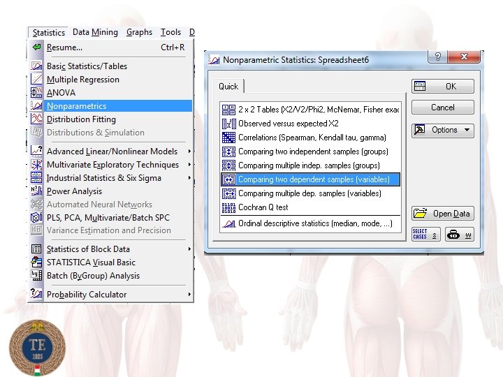Click the 2 x 2 Tables list icon
The image size is (503, 377).
(228, 110)
